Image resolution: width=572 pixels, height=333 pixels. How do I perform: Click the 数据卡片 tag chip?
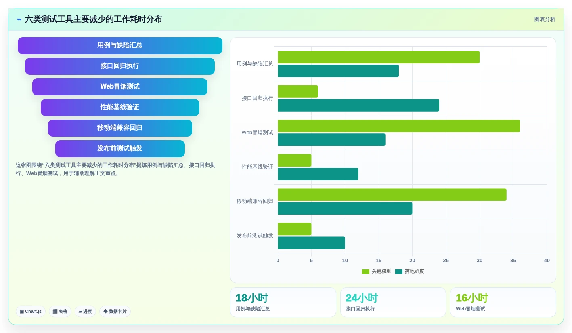[x=115, y=311]
